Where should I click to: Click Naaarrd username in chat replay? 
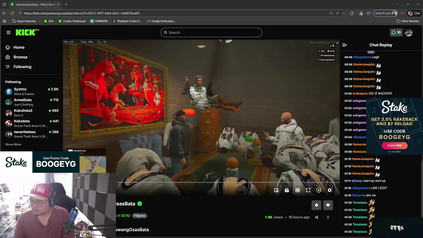click(359, 195)
